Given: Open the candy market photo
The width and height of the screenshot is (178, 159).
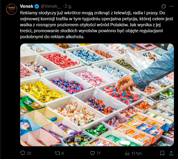Looking at the screenshot, I should pos(97,95).
